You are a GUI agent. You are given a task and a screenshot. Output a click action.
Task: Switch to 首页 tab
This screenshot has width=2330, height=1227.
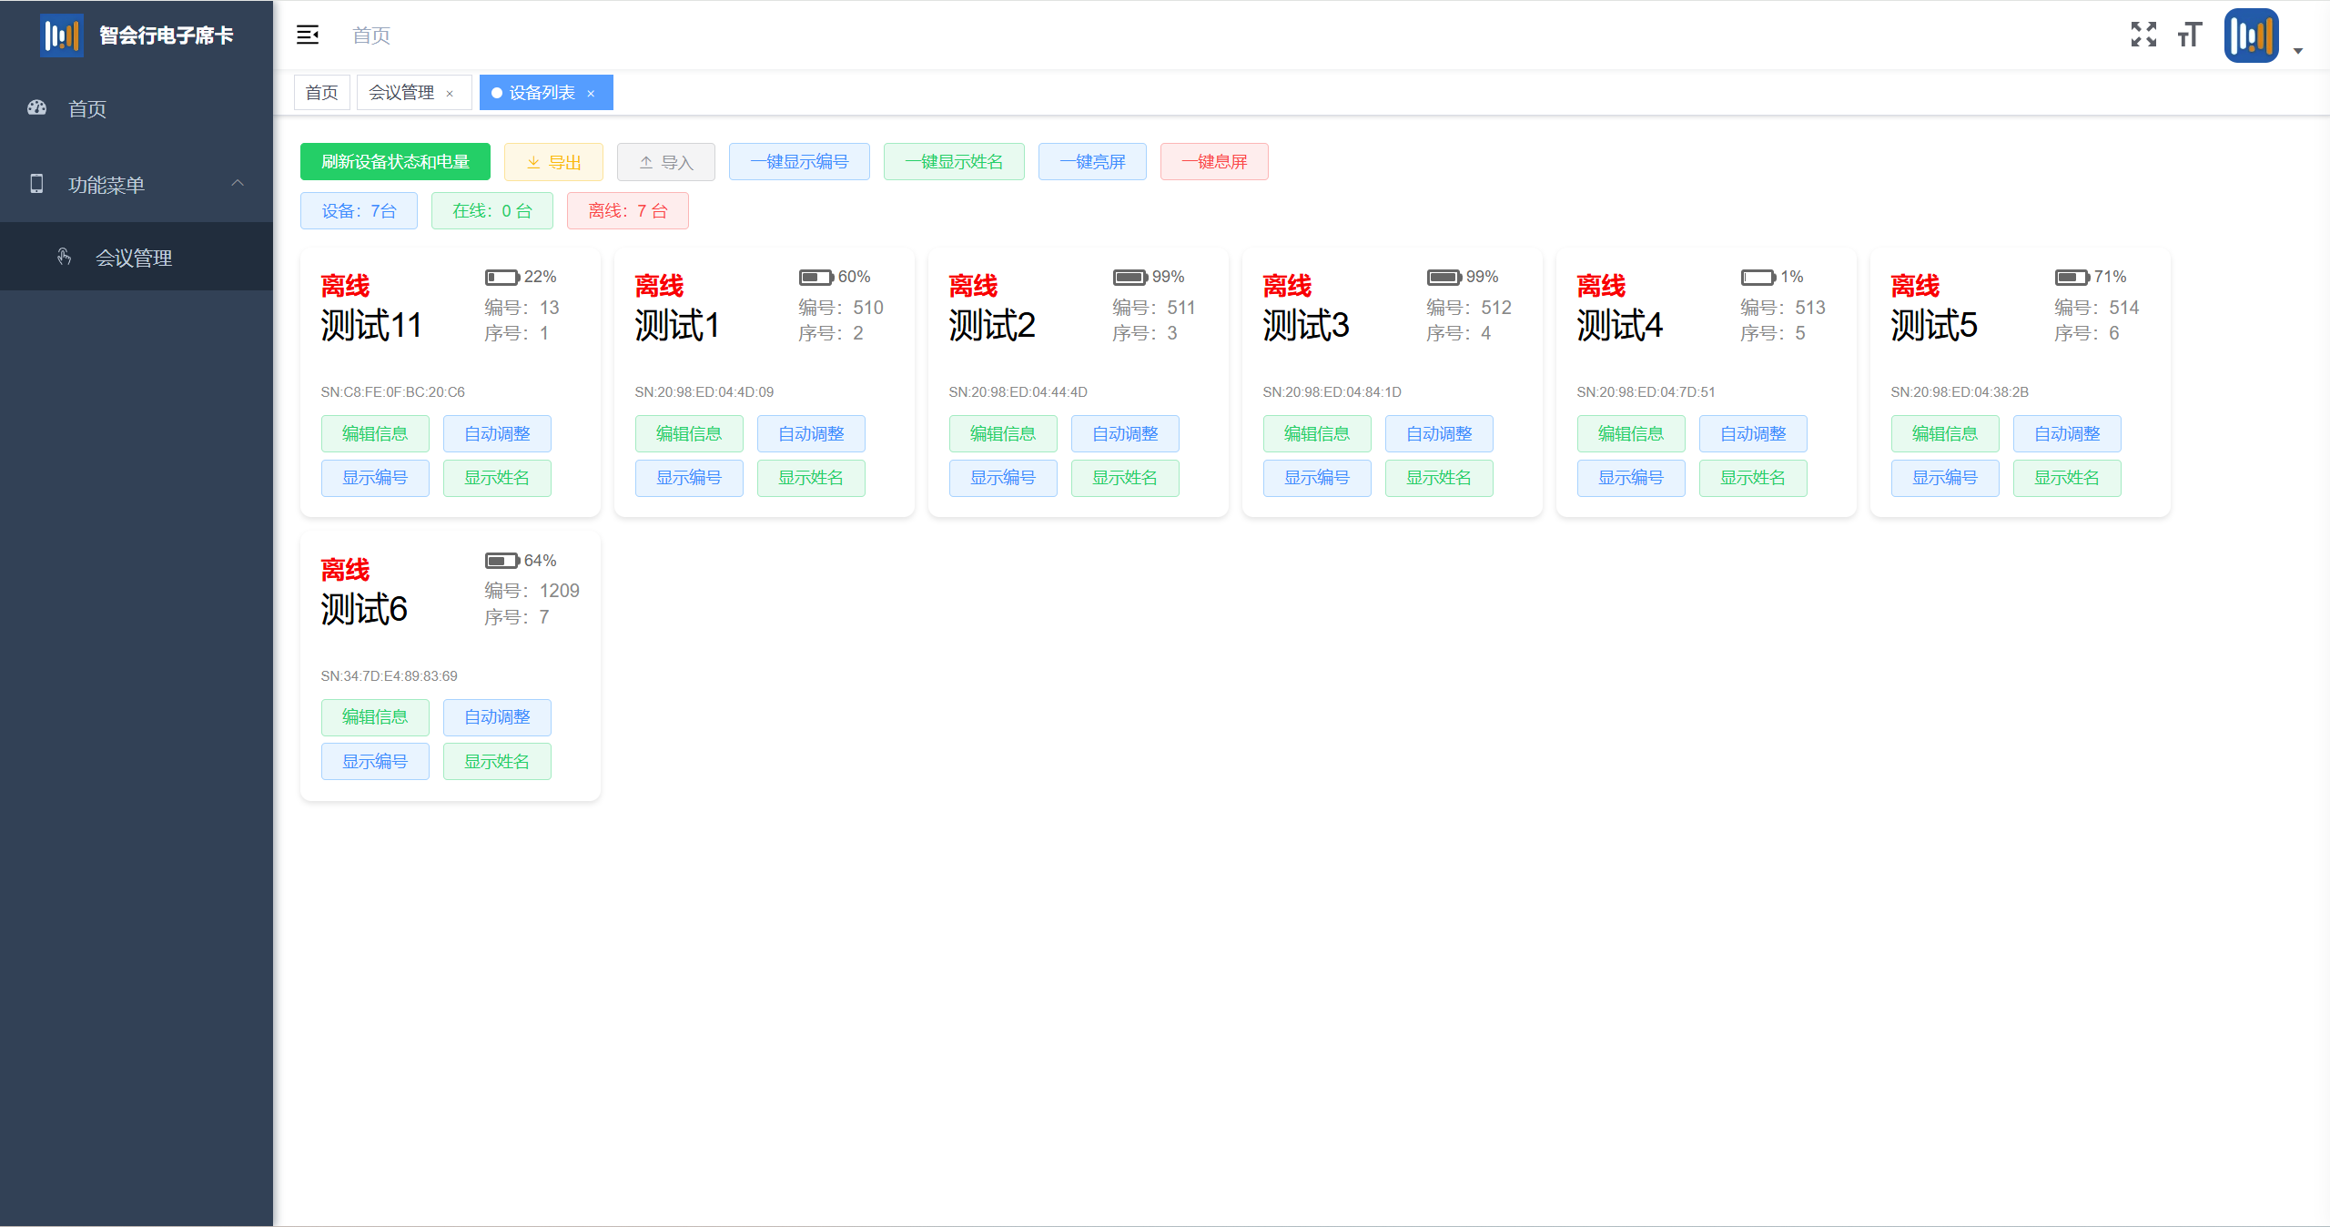pyautogui.click(x=321, y=93)
